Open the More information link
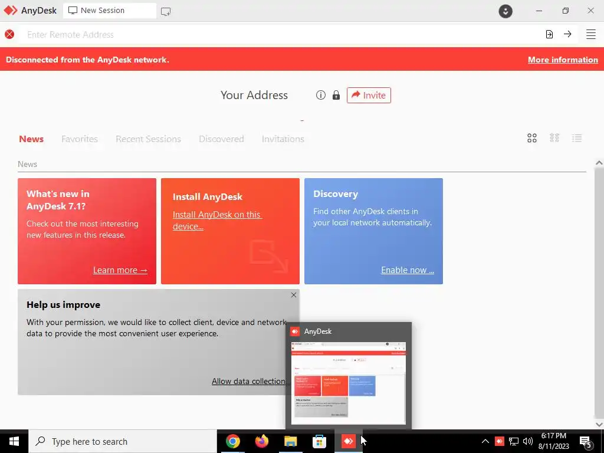 563,60
